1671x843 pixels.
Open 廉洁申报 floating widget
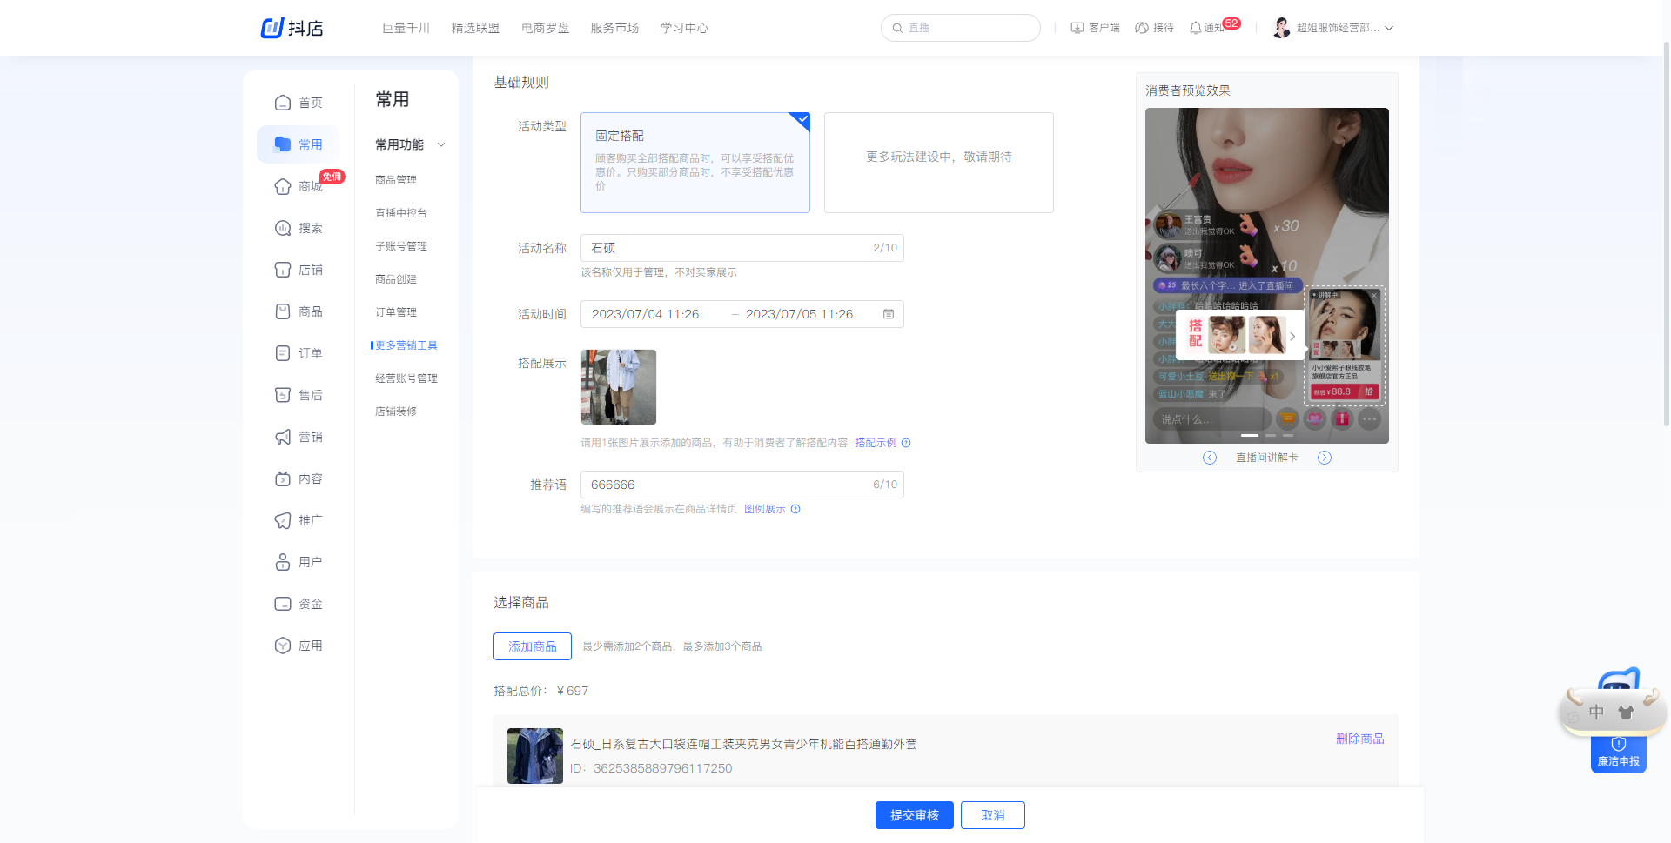1619,753
